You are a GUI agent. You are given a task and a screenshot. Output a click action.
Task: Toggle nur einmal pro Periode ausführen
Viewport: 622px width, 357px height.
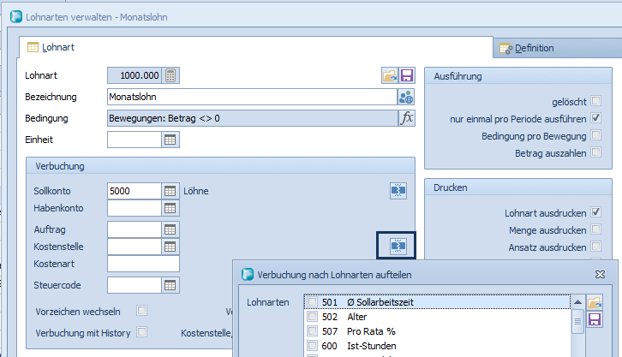(596, 118)
